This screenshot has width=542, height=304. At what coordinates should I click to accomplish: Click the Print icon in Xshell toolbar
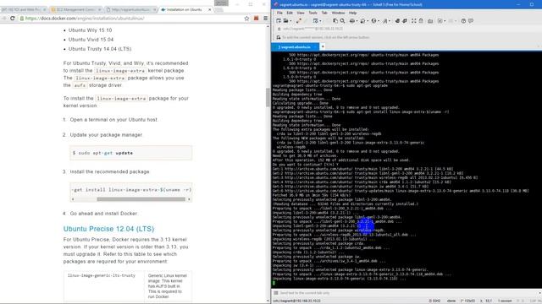point(352,20)
